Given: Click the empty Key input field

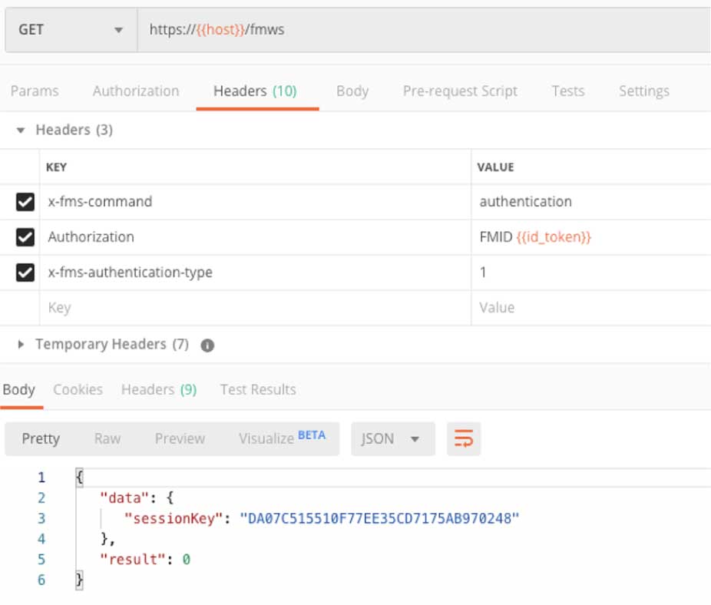Looking at the screenshot, I should [x=255, y=308].
